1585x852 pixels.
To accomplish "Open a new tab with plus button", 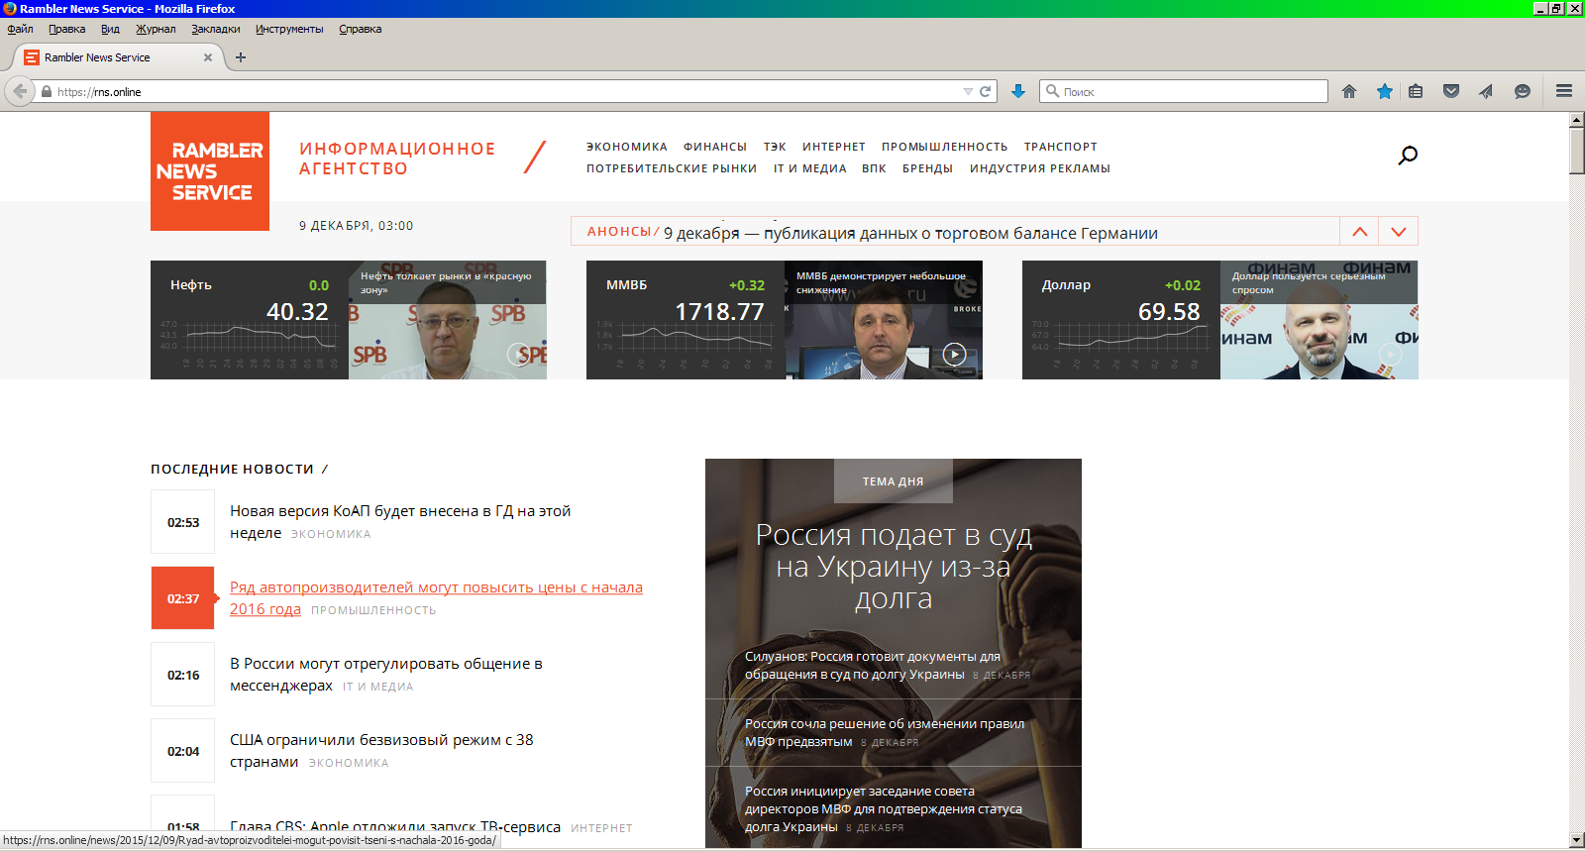I will pyautogui.click(x=241, y=57).
